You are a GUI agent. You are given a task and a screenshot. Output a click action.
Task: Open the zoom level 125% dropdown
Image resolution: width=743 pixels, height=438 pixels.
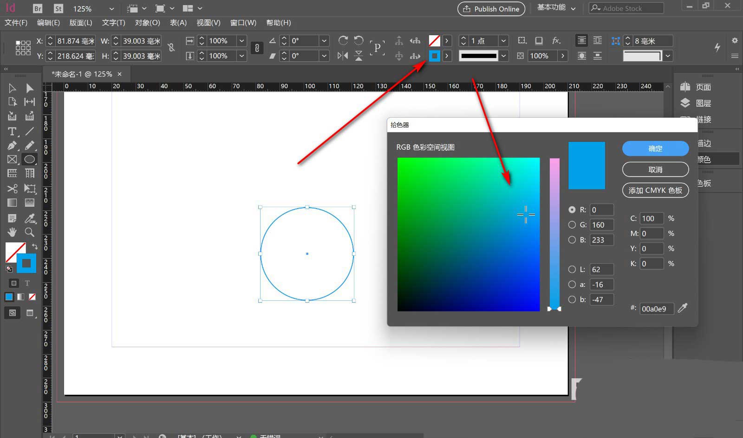click(111, 9)
